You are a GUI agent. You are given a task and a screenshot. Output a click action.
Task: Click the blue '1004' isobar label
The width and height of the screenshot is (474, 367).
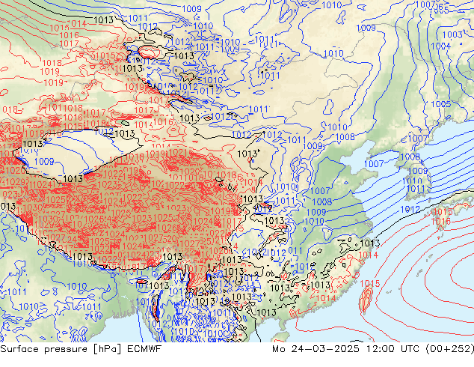(441, 46)
